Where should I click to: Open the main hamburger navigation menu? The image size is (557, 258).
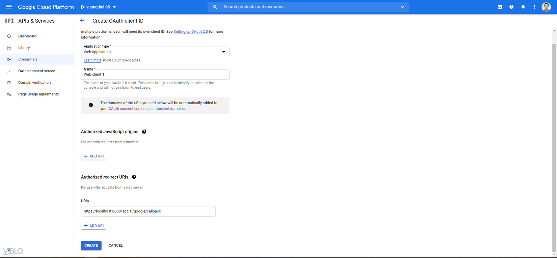tap(9, 7)
